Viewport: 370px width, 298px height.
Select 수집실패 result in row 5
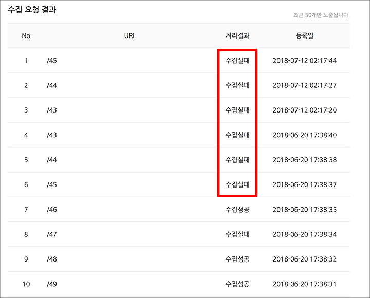coord(237,160)
